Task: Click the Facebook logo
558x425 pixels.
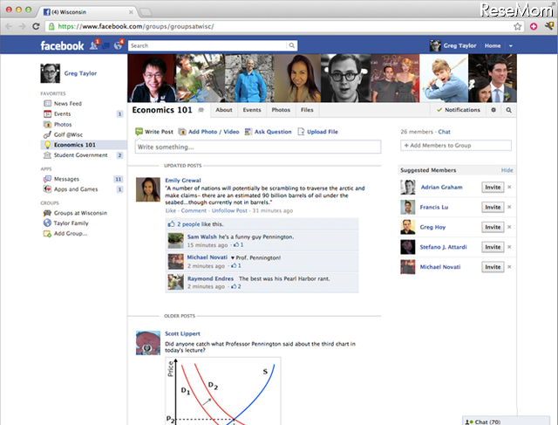Action: (x=61, y=45)
